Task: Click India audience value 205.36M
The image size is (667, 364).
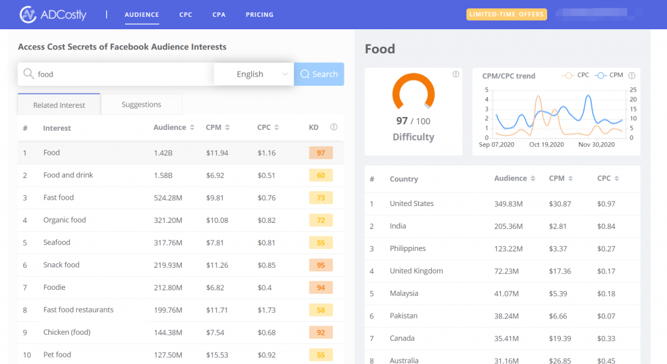Action: click(x=508, y=226)
